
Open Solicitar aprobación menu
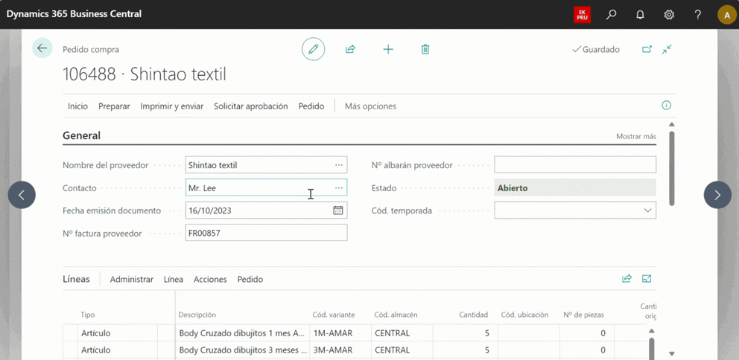250,106
